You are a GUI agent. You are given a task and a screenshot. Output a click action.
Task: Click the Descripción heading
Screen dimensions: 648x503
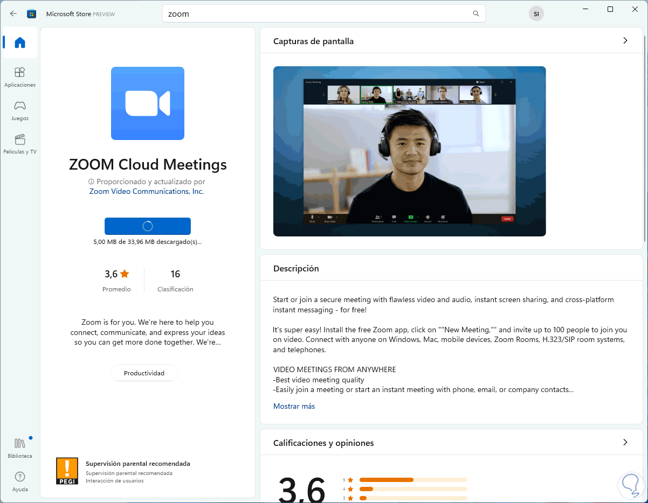click(296, 268)
